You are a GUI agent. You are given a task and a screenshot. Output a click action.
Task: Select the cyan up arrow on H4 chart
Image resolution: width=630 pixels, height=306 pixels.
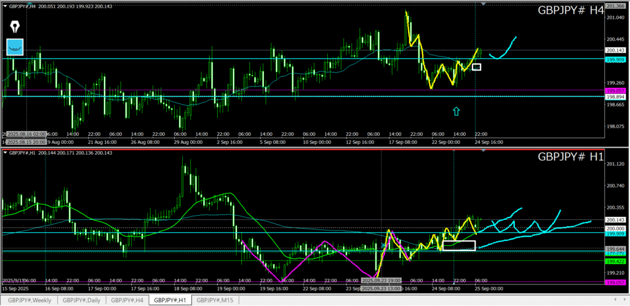point(456,111)
